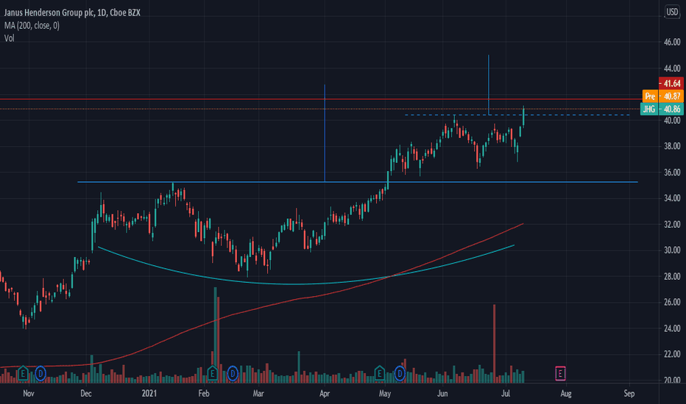Screen dimensions: 686x404
Task: Click the 30.00 price axis value
Action: coord(672,250)
